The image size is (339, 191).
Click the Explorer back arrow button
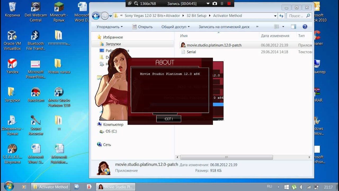point(96,16)
